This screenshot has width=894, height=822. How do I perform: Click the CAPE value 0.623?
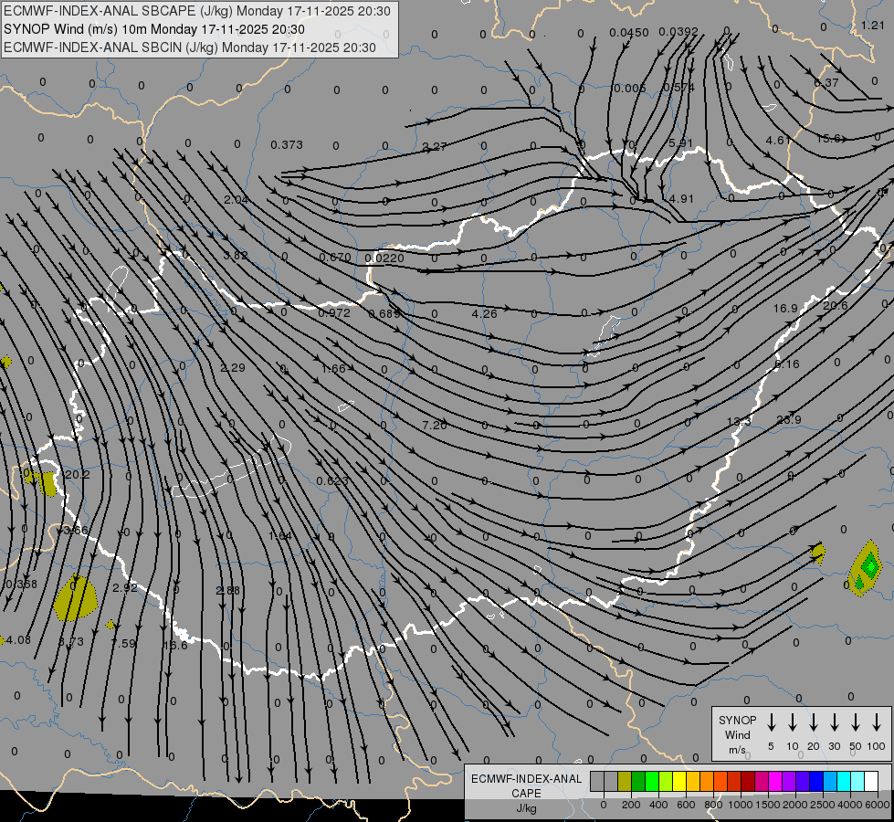pos(331,481)
